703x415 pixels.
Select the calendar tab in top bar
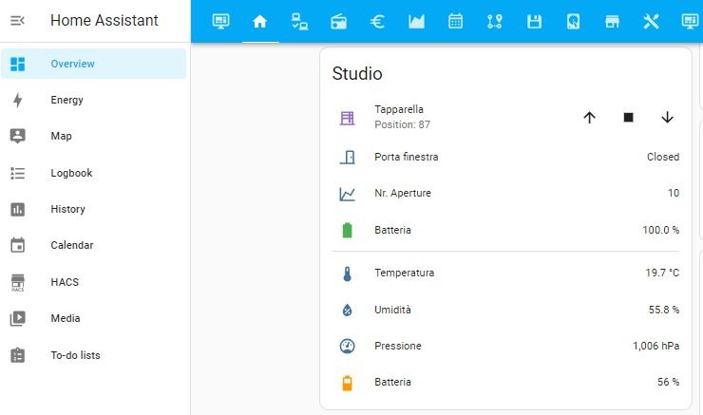click(455, 22)
